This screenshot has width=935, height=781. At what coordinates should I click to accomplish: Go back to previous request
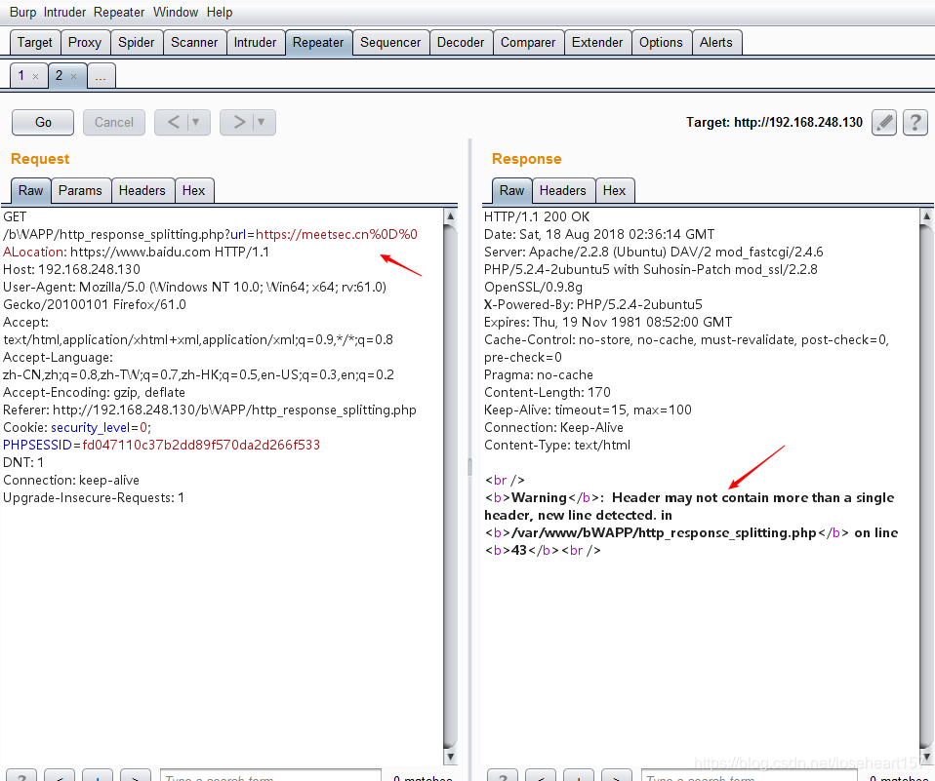tap(173, 122)
